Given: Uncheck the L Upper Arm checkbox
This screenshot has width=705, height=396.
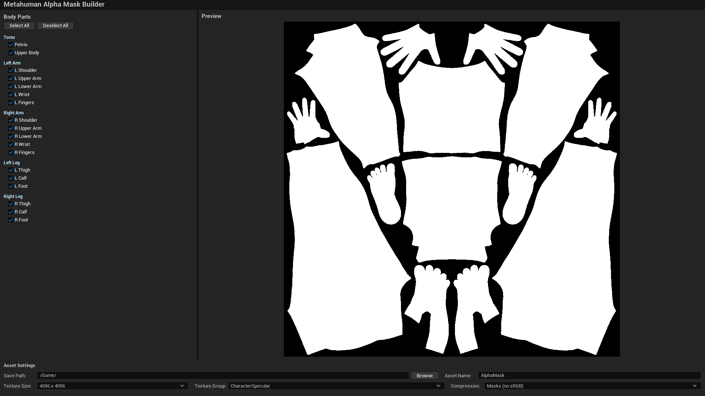Looking at the screenshot, I should [11, 78].
